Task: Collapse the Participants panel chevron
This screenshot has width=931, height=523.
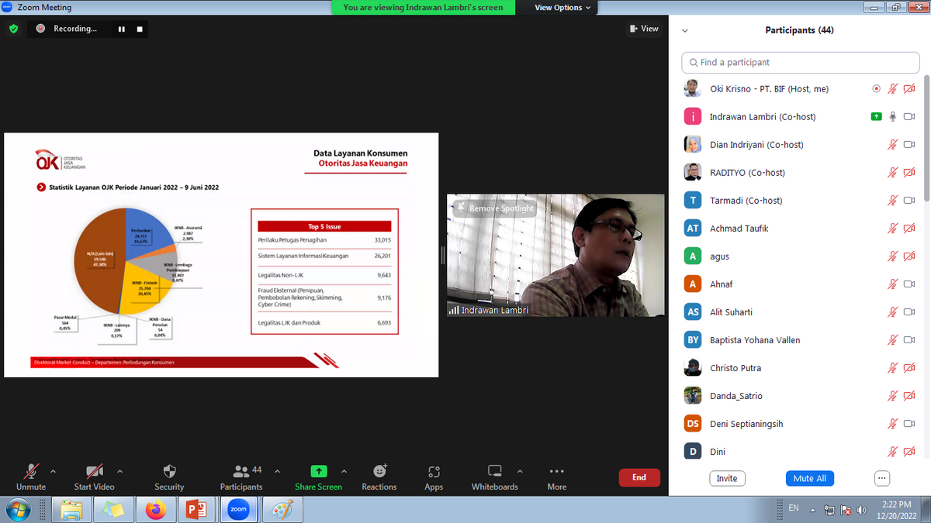Action: tap(685, 31)
